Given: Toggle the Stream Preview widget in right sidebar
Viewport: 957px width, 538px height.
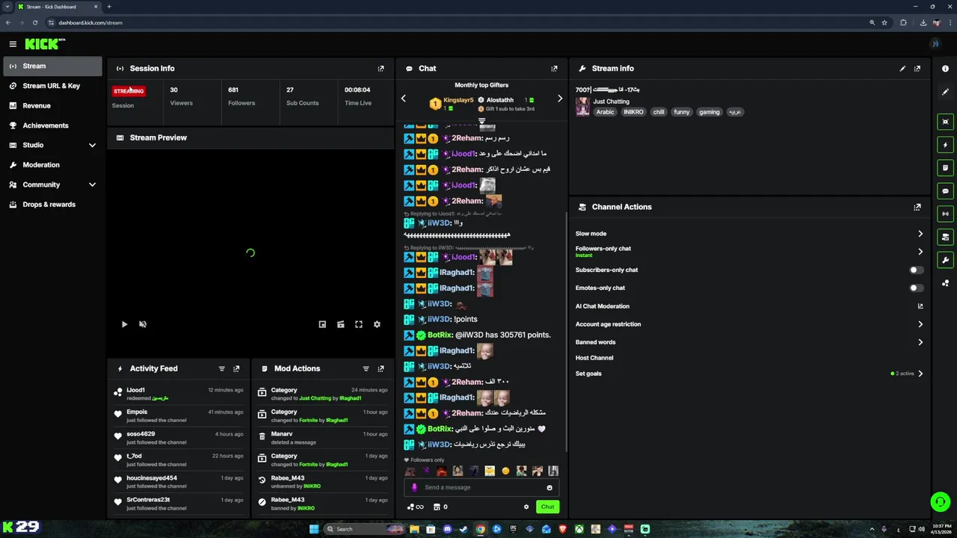Looking at the screenshot, I should coord(946,122).
